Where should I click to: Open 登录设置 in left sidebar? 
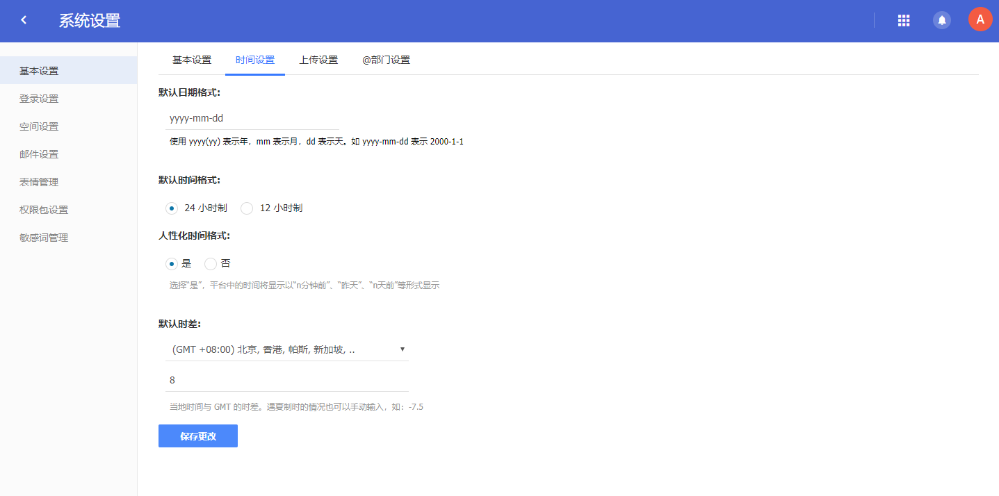pos(68,98)
